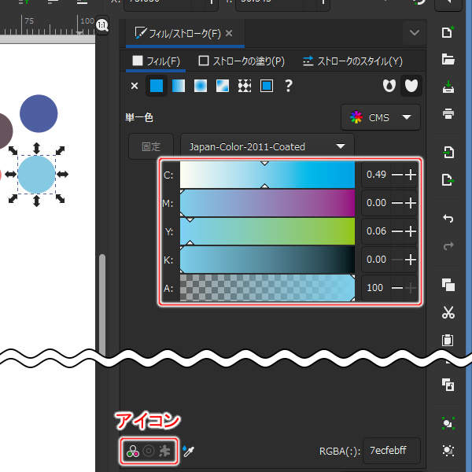Select the Flat color paint type

(x=157, y=86)
